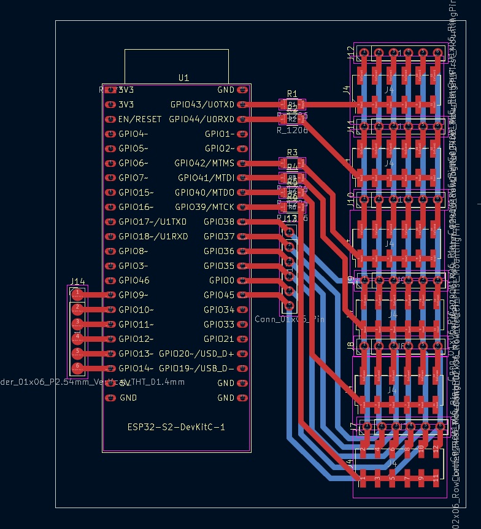Click the GPIO44/U0RXD pin label
The height and width of the screenshot is (529, 481).
pos(201,119)
